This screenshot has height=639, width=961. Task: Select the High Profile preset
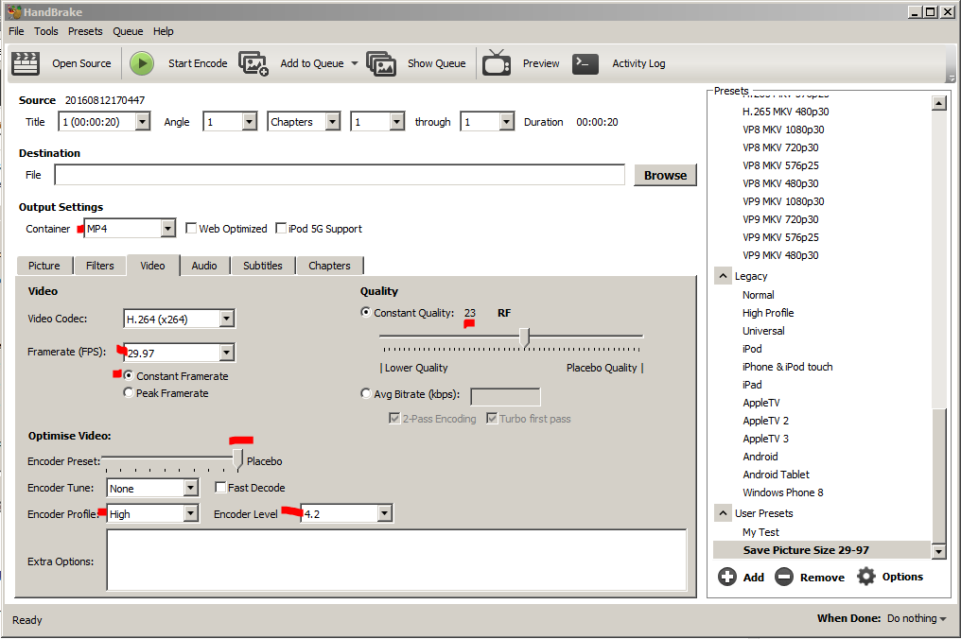(768, 313)
